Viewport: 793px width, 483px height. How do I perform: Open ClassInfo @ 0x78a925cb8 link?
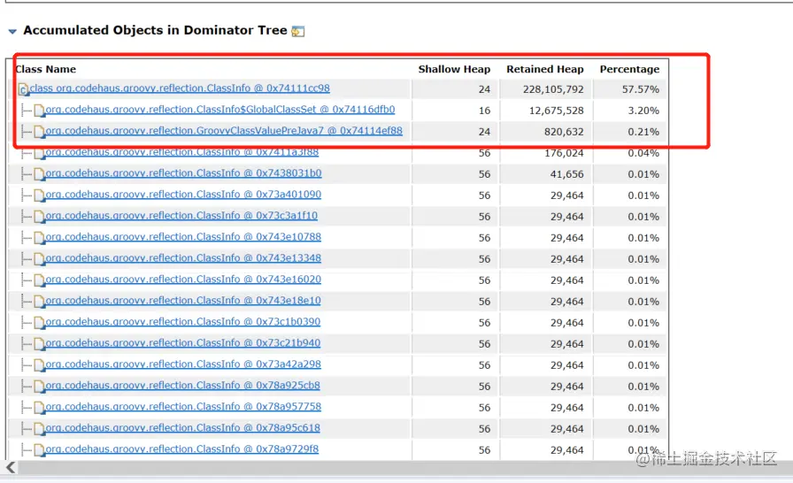click(x=182, y=386)
